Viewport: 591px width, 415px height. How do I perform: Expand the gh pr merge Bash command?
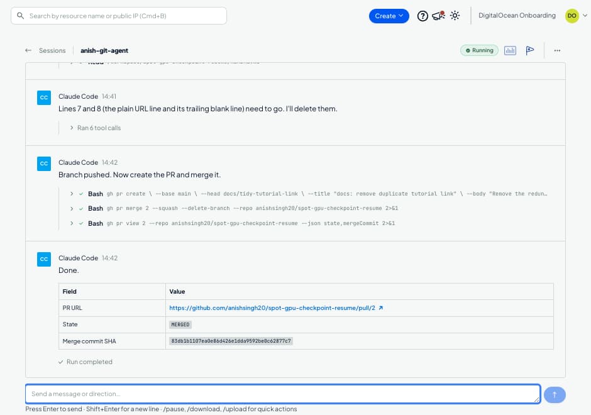point(72,208)
